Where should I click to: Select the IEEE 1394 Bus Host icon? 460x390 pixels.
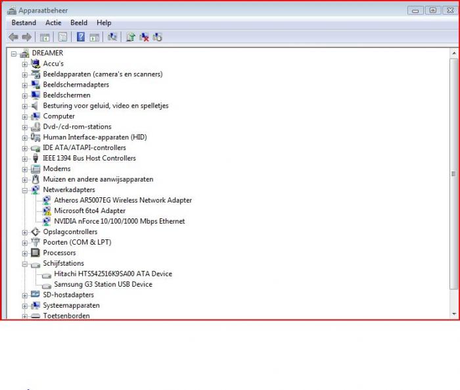click(x=35, y=158)
